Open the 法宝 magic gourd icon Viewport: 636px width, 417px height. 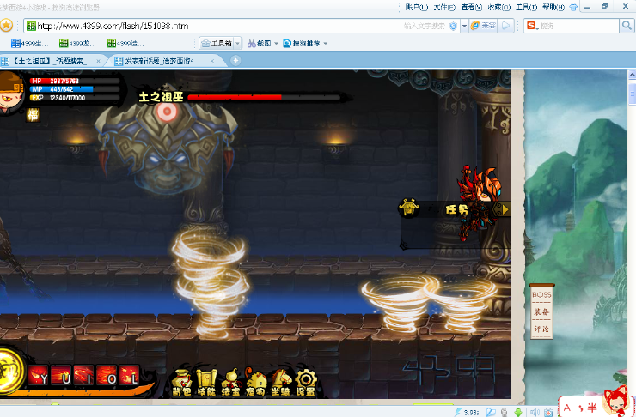point(231,383)
